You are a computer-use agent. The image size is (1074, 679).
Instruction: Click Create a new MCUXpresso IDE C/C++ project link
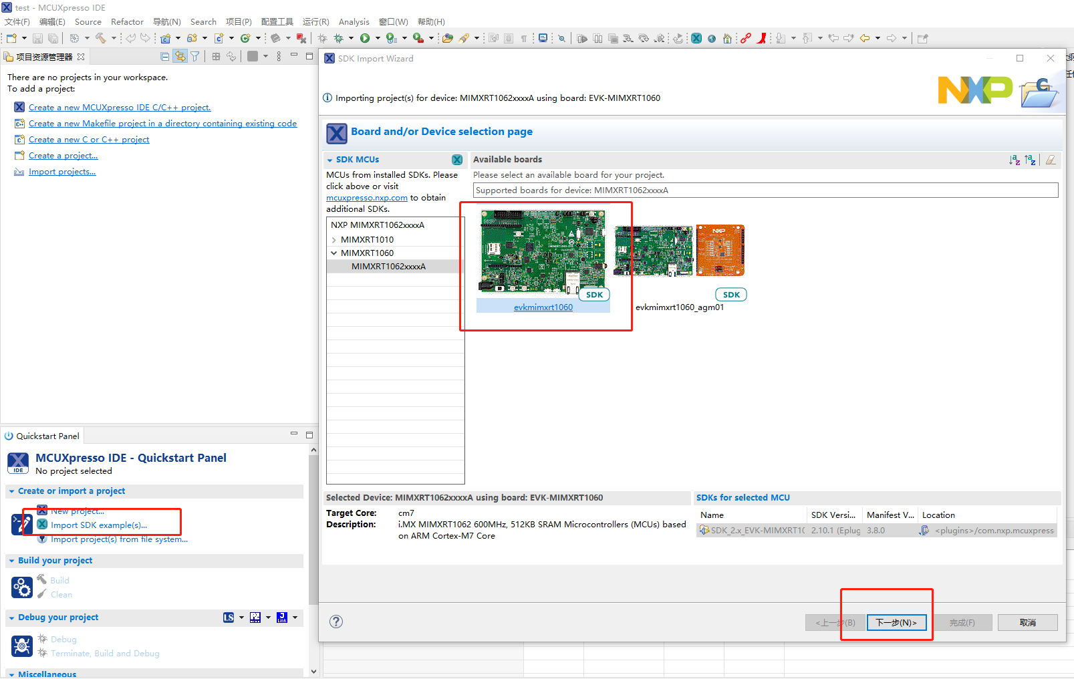(x=120, y=108)
